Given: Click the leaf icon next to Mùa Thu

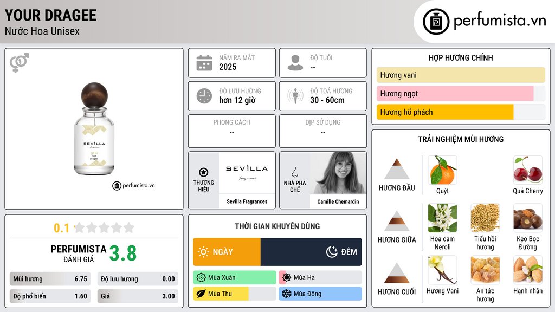Looking at the screenshot, I should click(x=201, y=294).
